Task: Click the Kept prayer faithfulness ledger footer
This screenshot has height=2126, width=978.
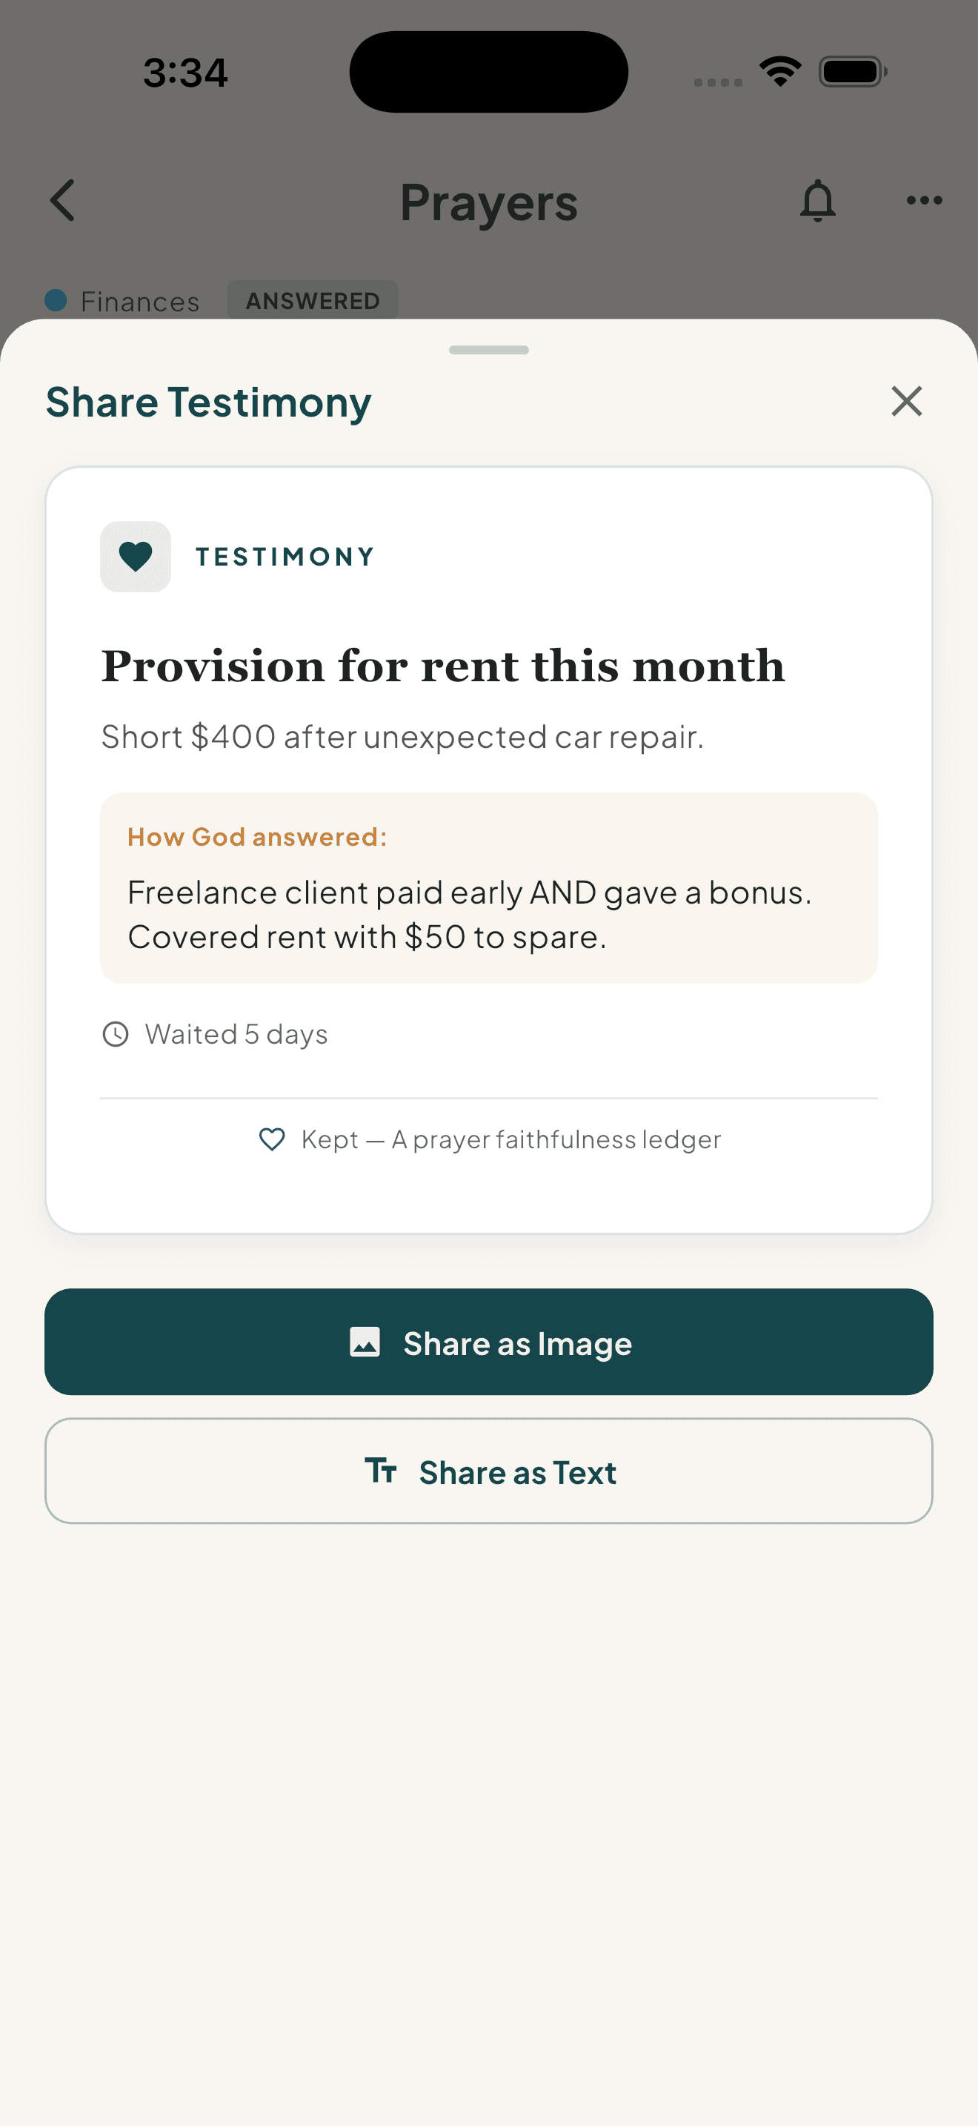Action: (x=489, y=1139)
